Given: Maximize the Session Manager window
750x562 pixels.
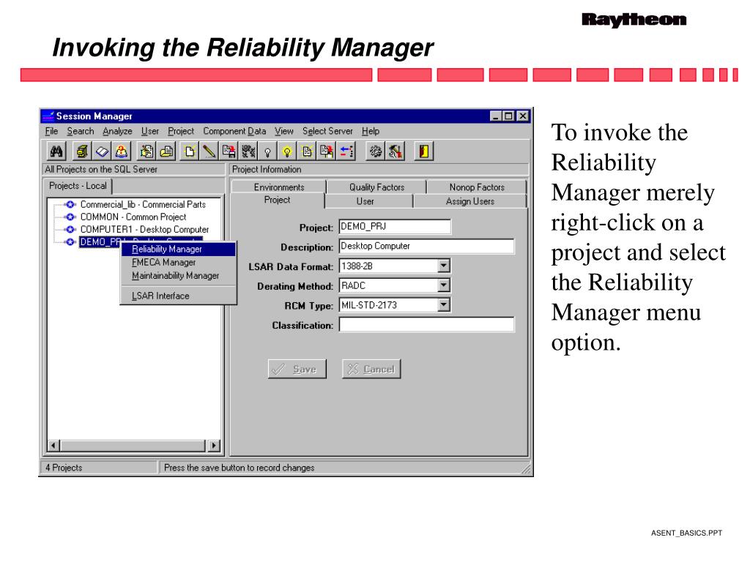Looking at the screenshot, I should (x=508, y=116).
